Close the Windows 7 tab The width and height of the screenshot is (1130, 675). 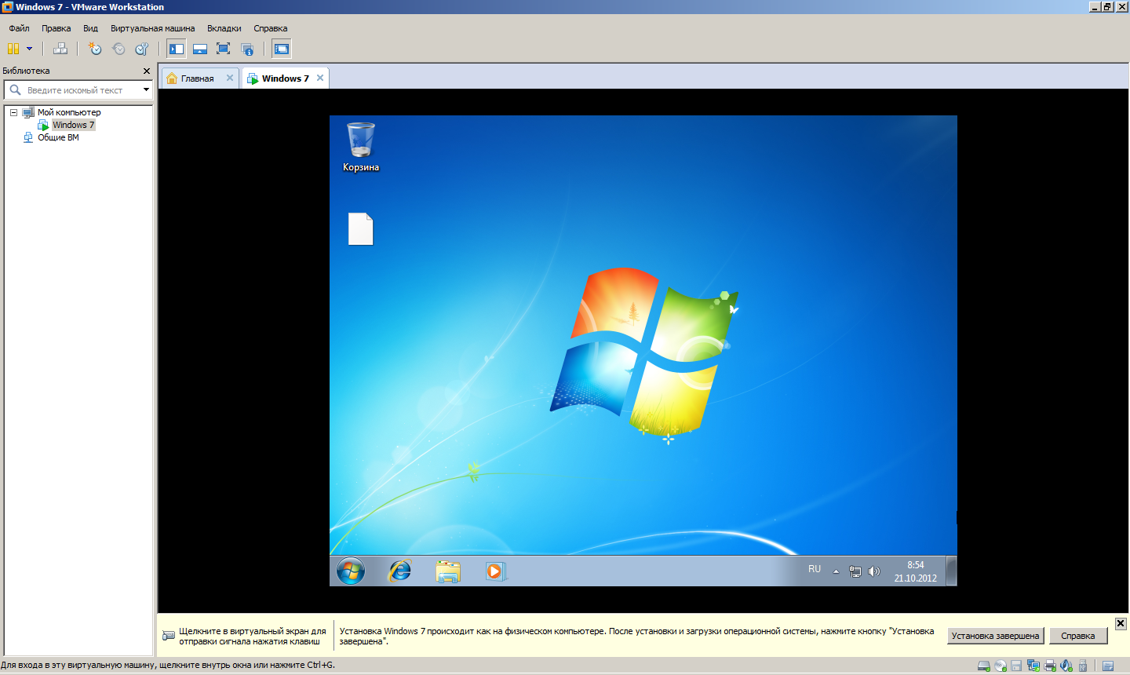click(320, 78)
